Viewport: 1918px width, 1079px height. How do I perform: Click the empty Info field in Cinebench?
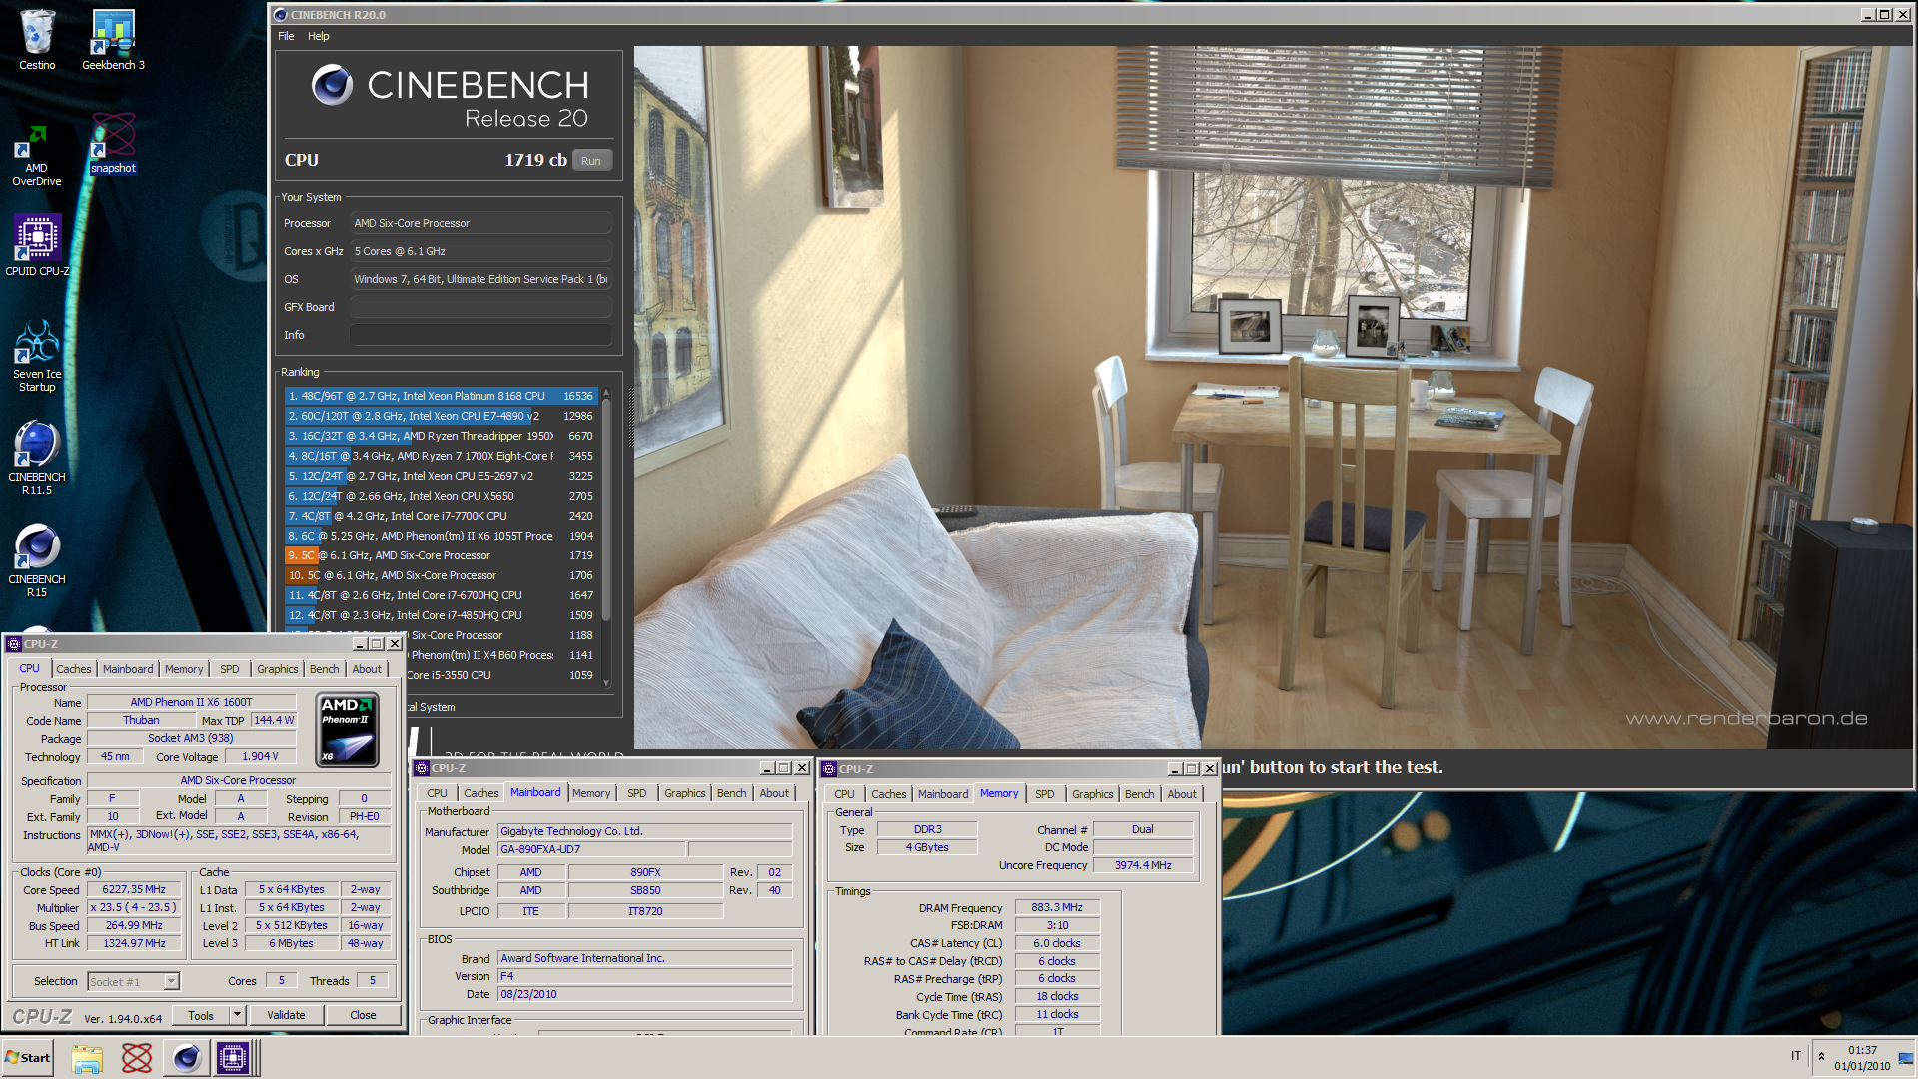480,335
